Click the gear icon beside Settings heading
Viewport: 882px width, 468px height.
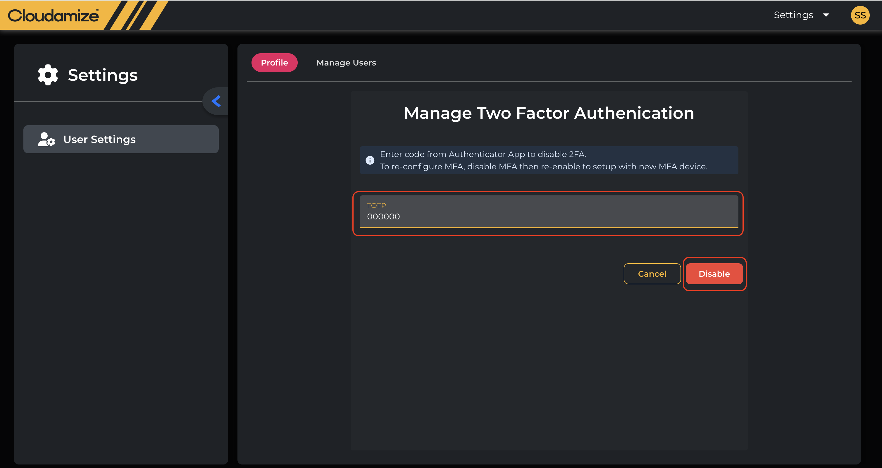pyautogui.click(x=48, y=75)
